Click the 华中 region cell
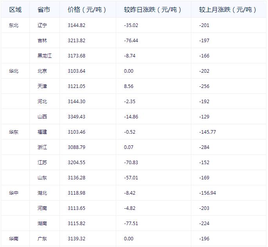This screenshot has height=247, width=268. tap(14, 193)
